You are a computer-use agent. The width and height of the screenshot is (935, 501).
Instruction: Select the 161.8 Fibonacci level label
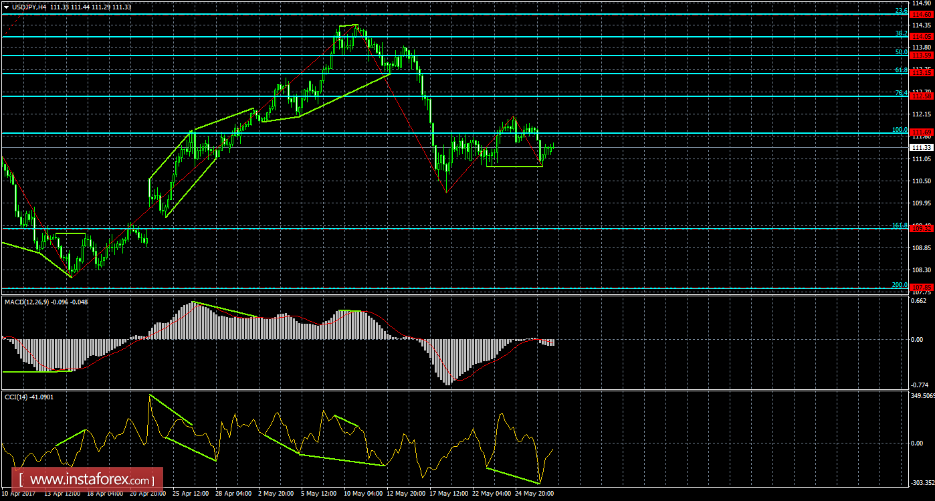tap(900, 225)
